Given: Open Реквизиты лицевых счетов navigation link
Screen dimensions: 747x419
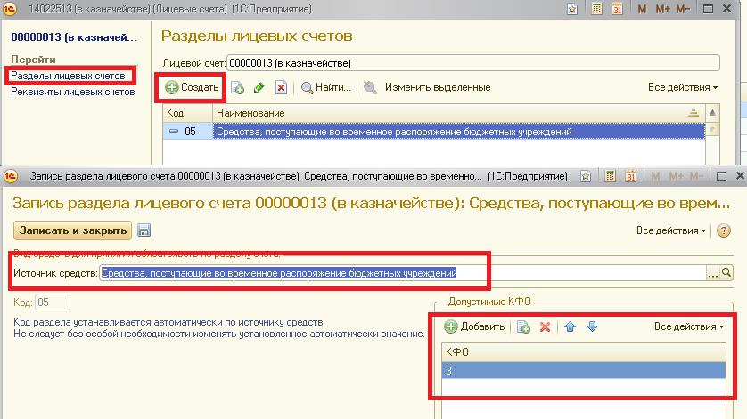Looking at the screenshot, I should pos(73,92).
